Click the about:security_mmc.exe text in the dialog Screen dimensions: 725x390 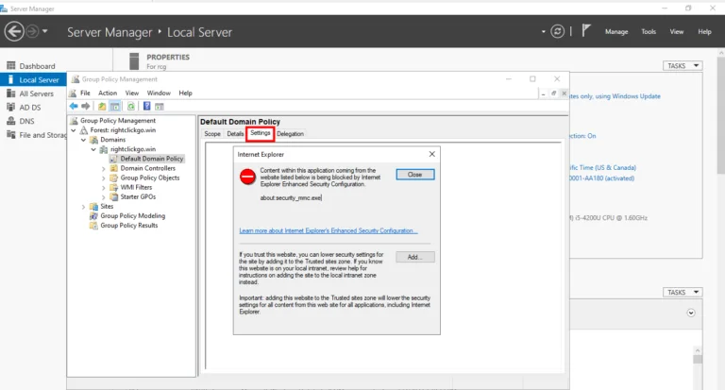(x=291, y=198)
